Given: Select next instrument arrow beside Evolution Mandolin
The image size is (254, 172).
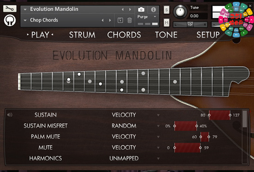Looking at the screenshot, I should click(x=130, y=9).
